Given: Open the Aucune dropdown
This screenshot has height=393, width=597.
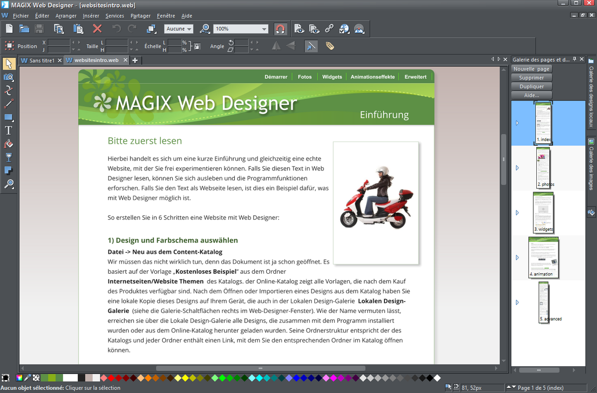Looking at the screenshot, I should point(178,29).
